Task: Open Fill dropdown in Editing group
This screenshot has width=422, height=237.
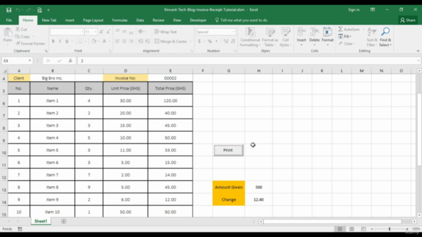Action: pos(345,36)
